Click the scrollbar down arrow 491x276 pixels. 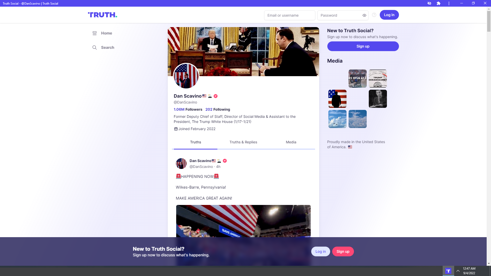489,263
